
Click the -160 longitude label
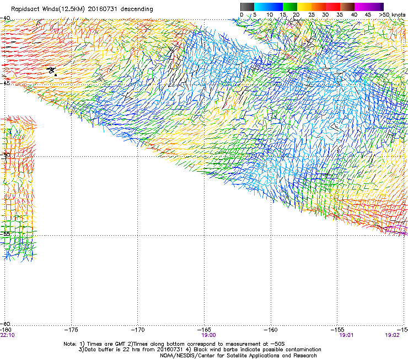pos(271,330)
